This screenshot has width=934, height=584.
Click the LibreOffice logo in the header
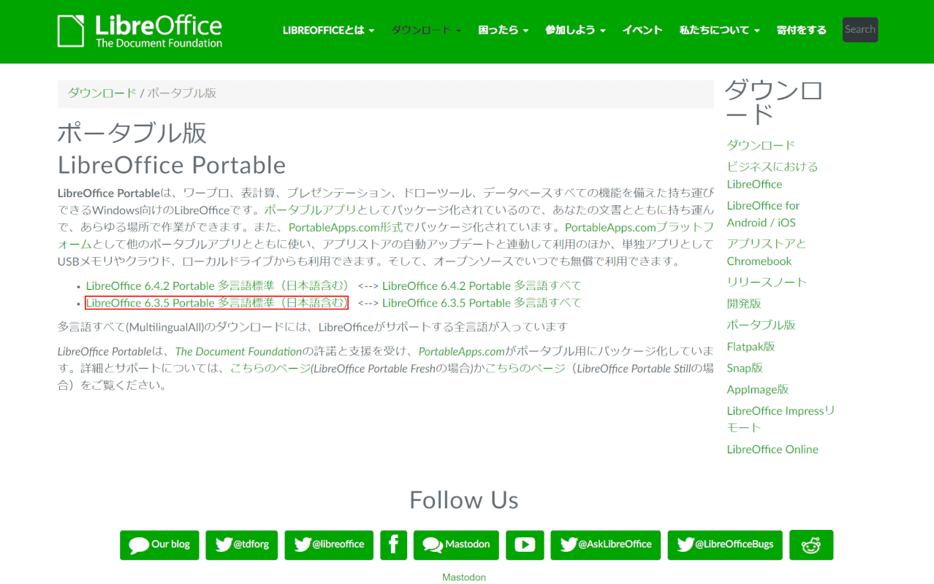pos(140,31)
